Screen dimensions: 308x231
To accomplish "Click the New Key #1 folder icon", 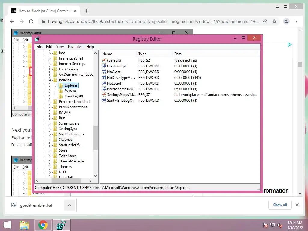I will (61, 96).
